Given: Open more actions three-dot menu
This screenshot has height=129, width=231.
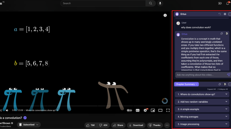Looking at the screenshot, I should click(167, 125).
